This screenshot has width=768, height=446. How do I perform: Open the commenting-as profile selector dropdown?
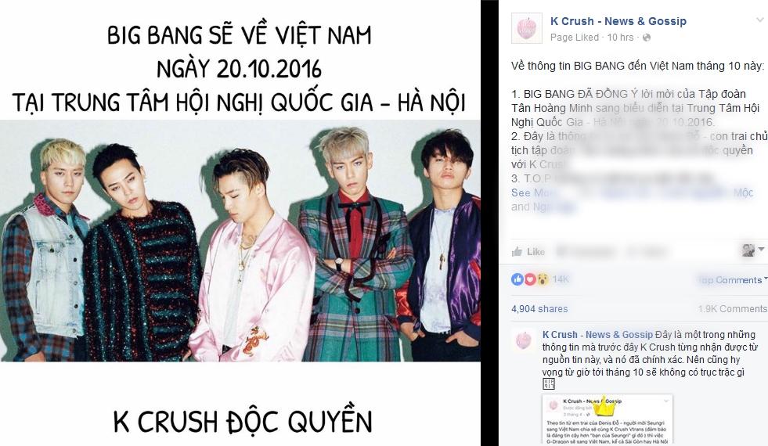pyautogui.click(x=753, y=250)
